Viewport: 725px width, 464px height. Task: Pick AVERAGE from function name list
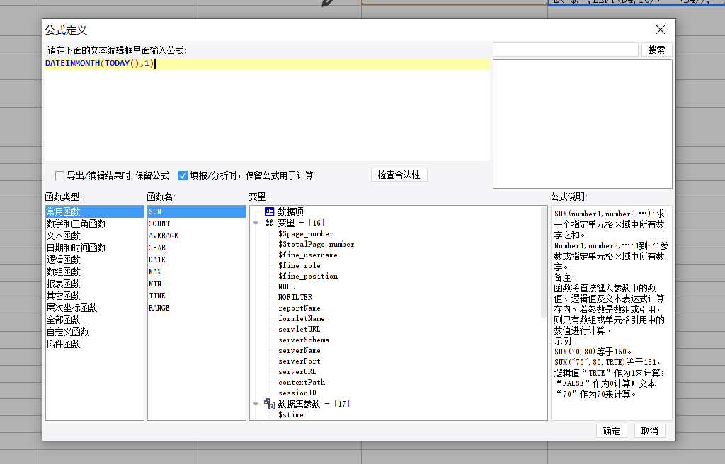163,236
